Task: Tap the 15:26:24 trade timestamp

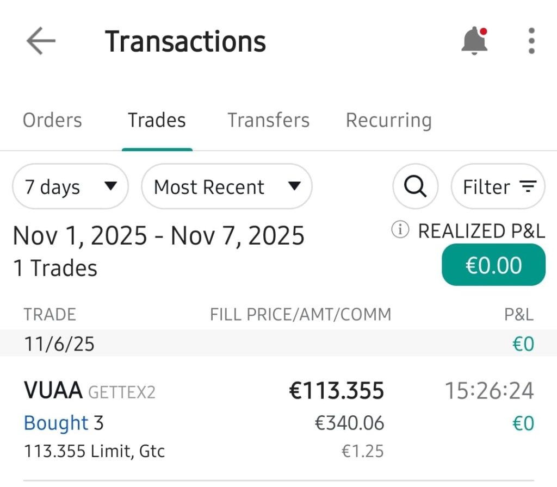Action: pos(490,391)
